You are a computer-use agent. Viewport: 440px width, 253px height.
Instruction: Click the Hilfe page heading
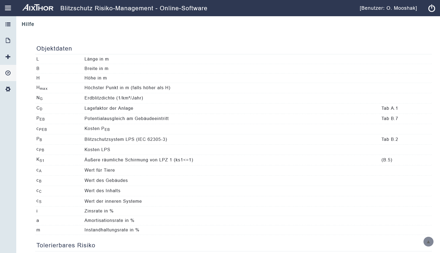(x=28, y=24)
